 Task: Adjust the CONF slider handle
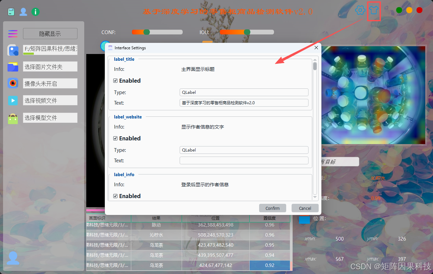pyautogui.click(x=146, y=32)
